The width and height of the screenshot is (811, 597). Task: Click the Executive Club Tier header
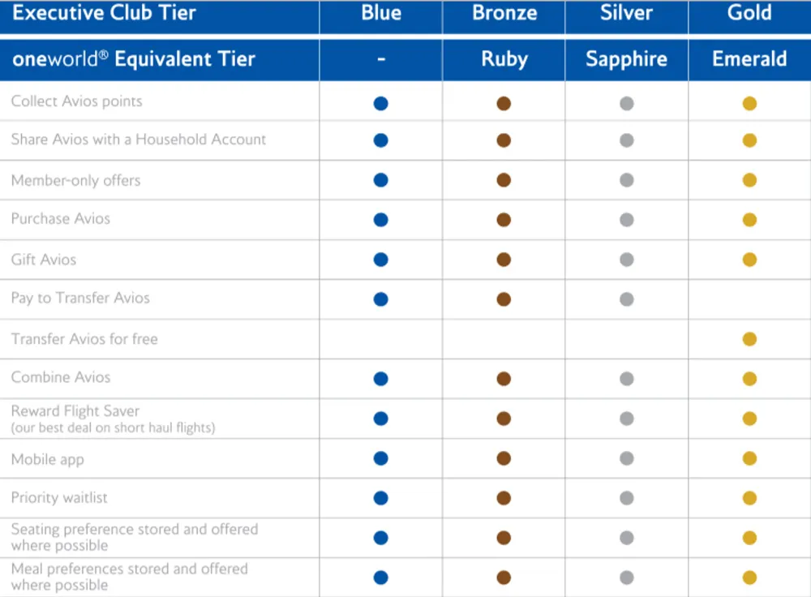[x=104, y=12]
